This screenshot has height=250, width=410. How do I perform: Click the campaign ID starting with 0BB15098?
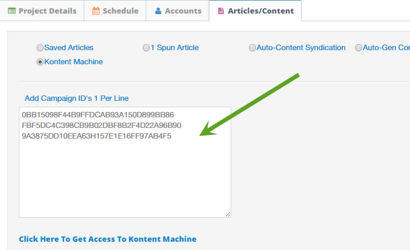click(98, 114)
